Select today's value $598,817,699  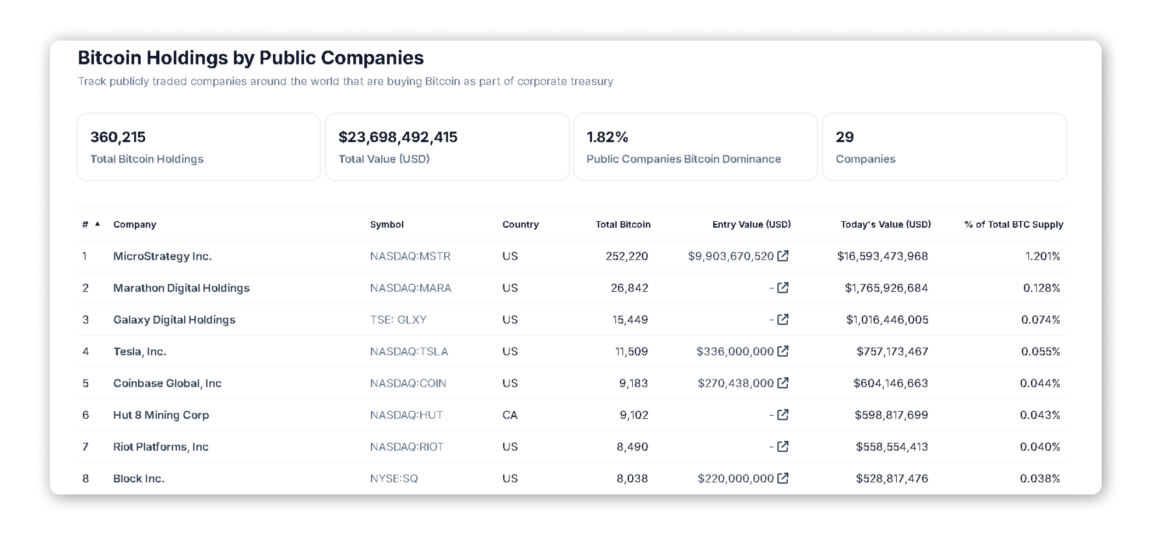pos(891,415)
